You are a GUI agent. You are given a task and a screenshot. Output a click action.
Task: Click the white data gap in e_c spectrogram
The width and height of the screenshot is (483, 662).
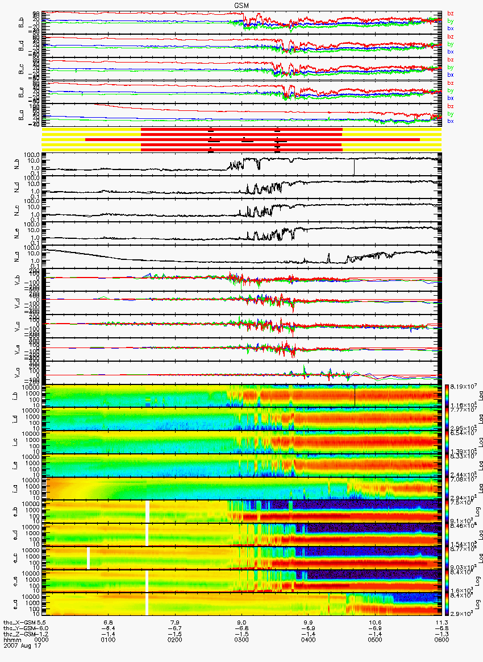click(89, 558)
